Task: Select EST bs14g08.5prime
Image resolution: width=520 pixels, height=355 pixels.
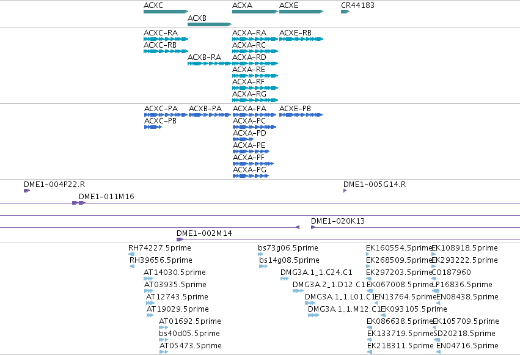Action: click(263, 266)
